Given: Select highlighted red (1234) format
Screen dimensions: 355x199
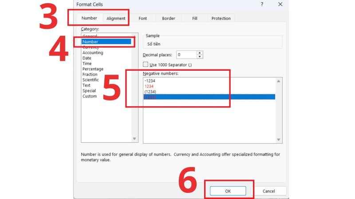Looking at the screenshot, I should tap(209, 97).
